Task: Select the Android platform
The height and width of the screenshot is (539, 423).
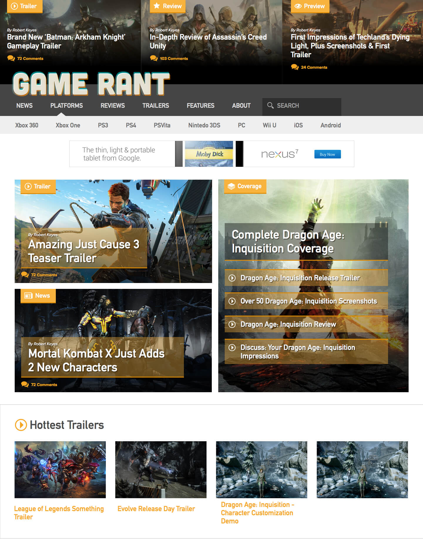Action: click(331, 125)
